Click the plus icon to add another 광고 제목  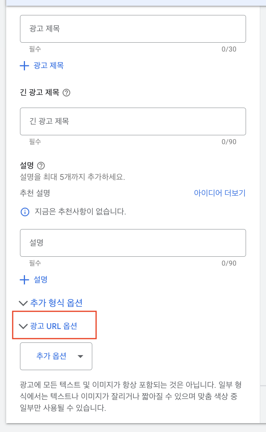click(x=24, y=66)
